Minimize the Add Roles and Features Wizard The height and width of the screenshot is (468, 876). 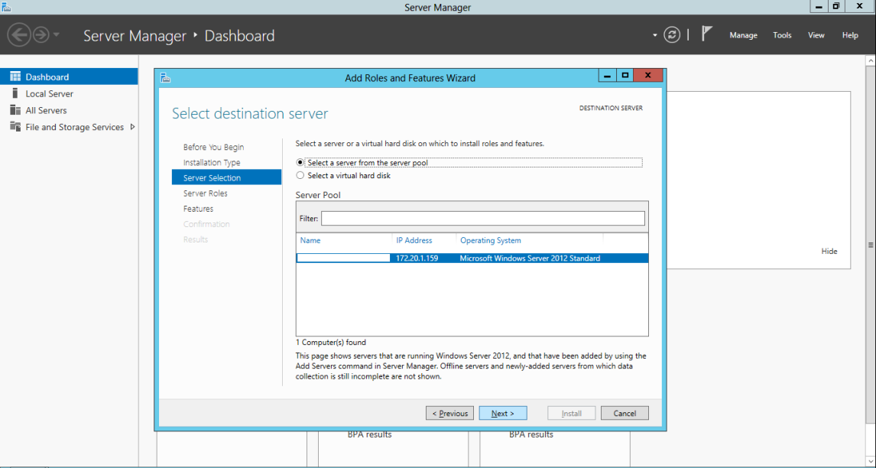(x=607, y=76)
